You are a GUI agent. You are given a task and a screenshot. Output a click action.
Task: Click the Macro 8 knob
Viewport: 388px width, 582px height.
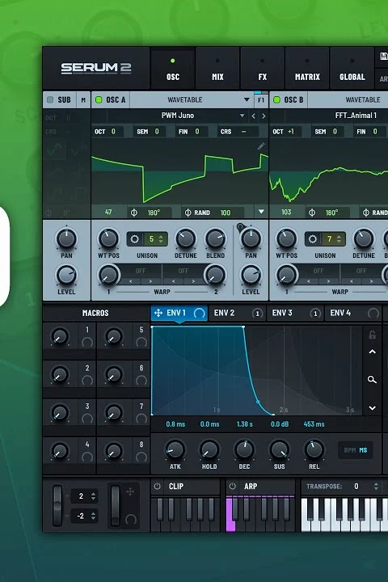click(x=114, y=451)
